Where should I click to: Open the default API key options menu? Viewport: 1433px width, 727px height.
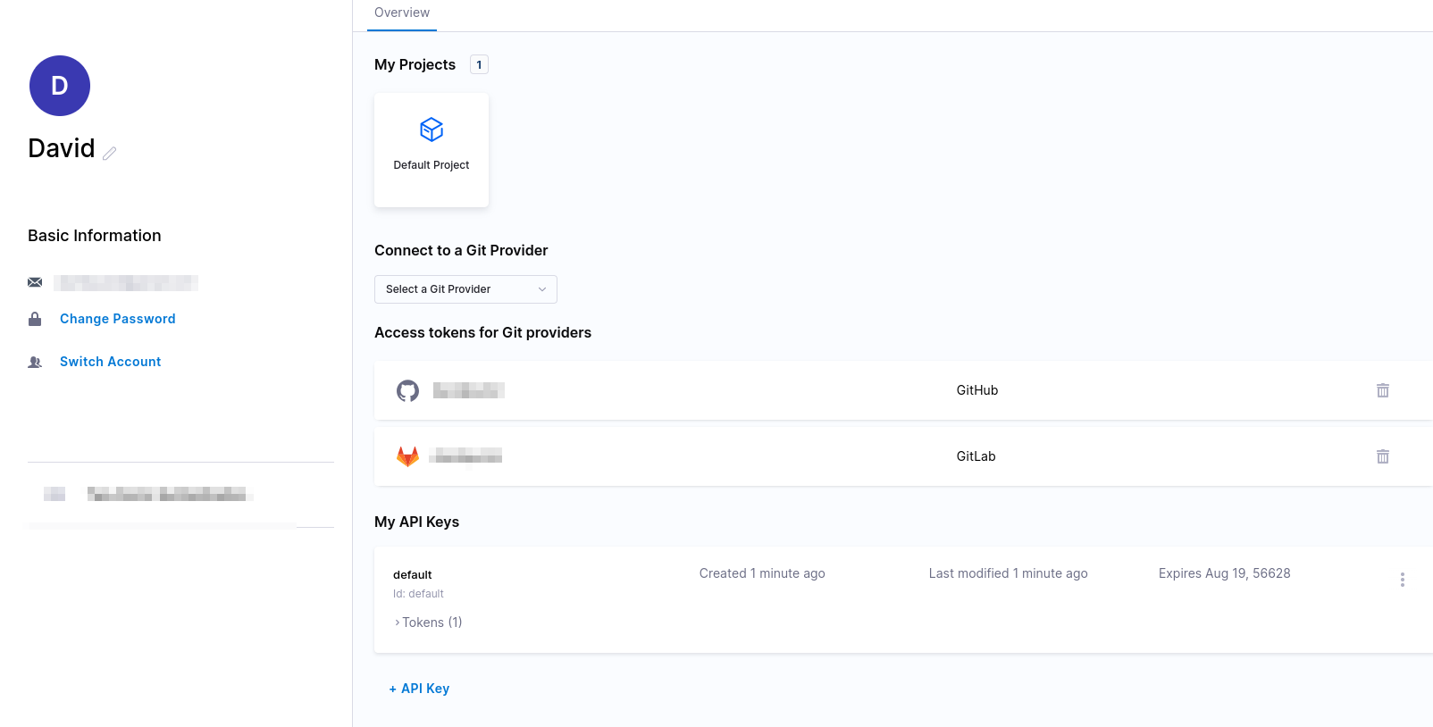coord(1402,580)
